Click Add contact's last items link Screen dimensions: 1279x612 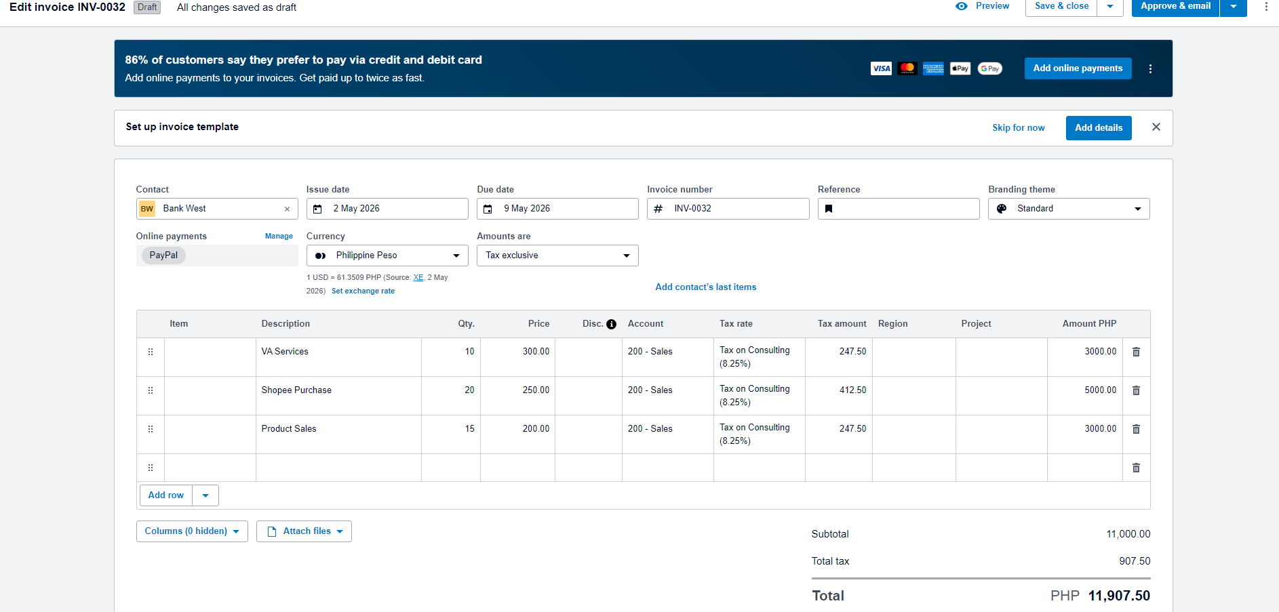[x=705, y=287]
